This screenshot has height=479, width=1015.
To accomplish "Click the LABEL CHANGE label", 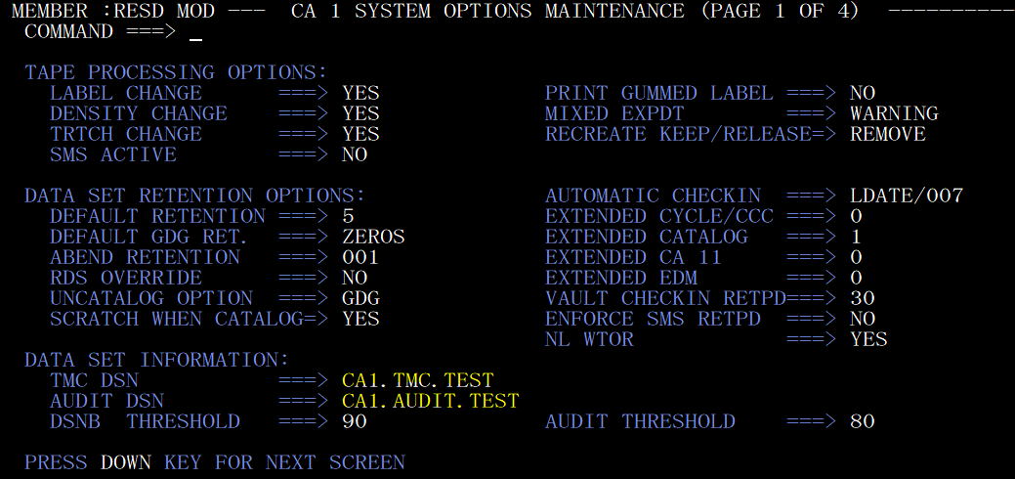I will [126, 93].
